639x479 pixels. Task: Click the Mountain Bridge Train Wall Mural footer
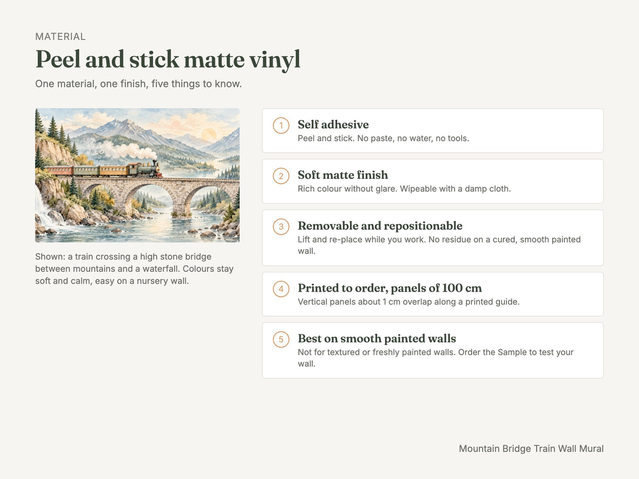tap(531, 449)
